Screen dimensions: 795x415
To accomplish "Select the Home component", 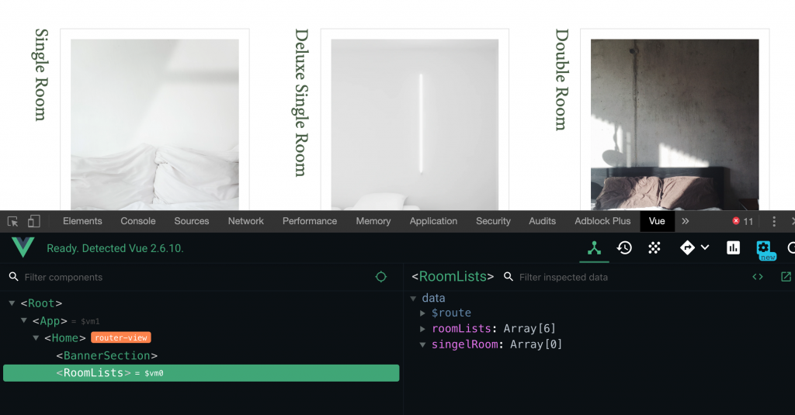I will (x=65, y=338).
